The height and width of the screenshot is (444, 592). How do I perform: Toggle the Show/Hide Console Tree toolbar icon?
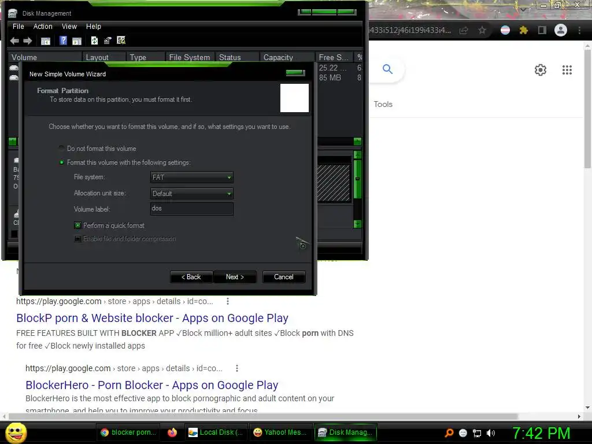click(45, 41)
